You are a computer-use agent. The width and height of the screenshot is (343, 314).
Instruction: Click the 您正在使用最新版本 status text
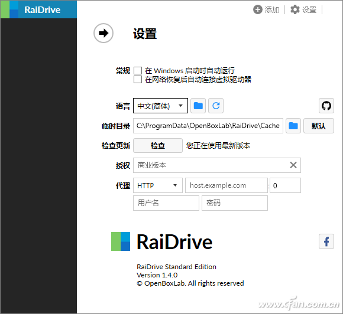218,146
